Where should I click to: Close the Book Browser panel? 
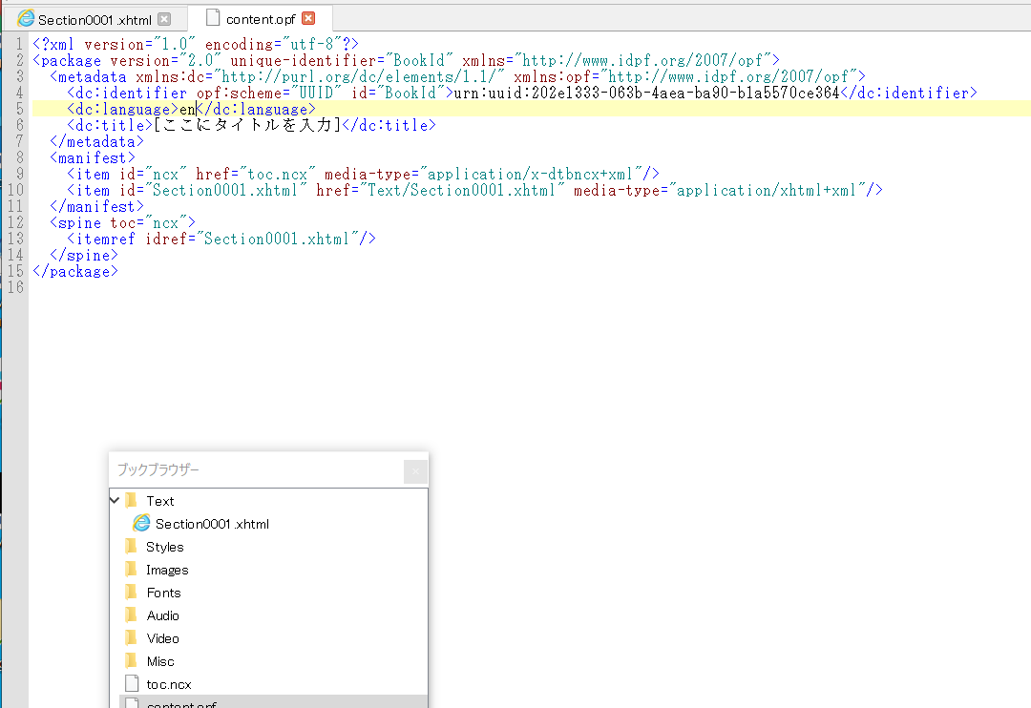tap(415, 470)
